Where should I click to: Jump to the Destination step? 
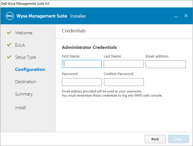click(26, 82)
